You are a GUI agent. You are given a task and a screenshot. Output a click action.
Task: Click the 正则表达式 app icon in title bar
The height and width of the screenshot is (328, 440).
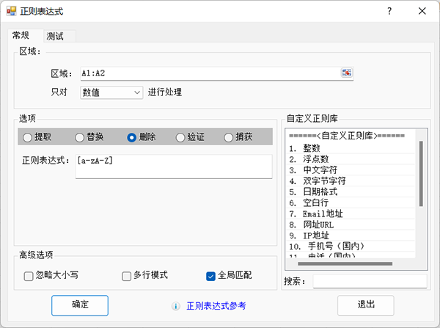[12, 11]
